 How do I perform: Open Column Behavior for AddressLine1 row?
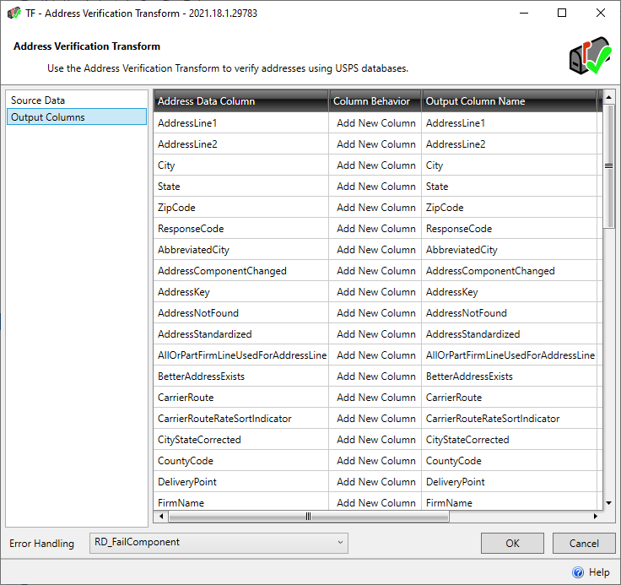pyautogui.click(x=375, y=123)
